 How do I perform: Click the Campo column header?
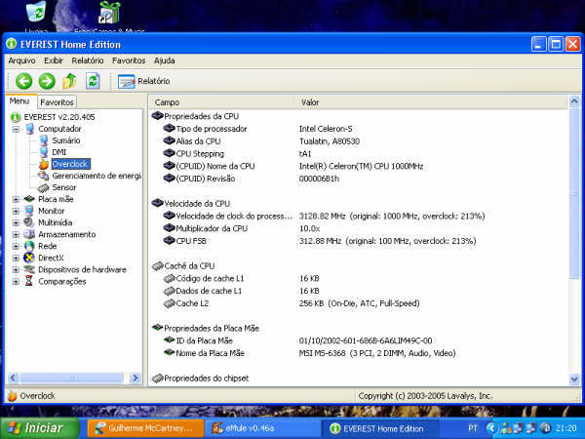click(x=223, y=102)
